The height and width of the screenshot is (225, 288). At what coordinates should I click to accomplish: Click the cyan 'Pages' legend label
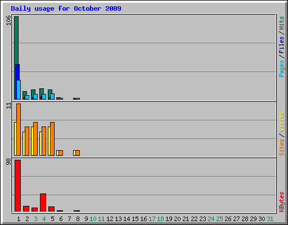pyautogui.click(x=282, y=69)
